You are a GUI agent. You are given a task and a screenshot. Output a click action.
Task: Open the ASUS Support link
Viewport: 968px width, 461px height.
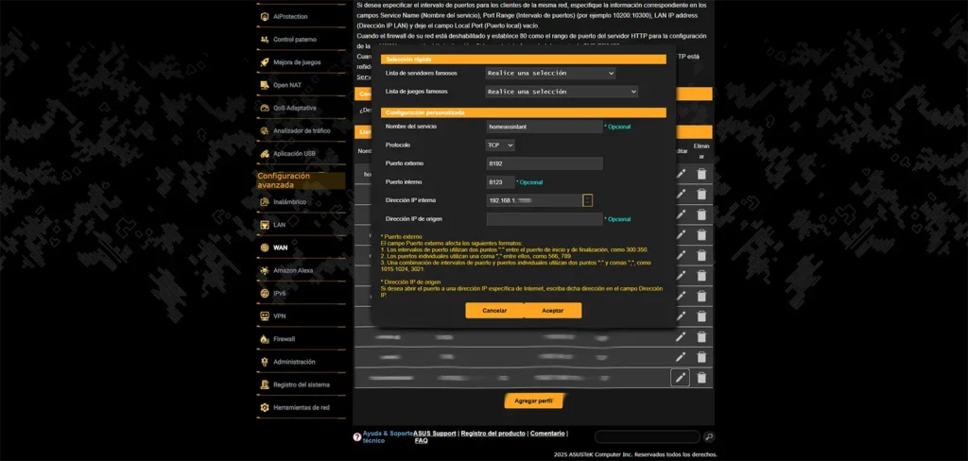pos(435,434)
